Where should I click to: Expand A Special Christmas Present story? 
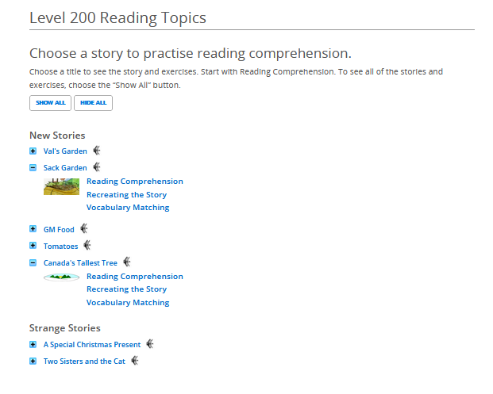pyautogui.click(x=33, y=345)
